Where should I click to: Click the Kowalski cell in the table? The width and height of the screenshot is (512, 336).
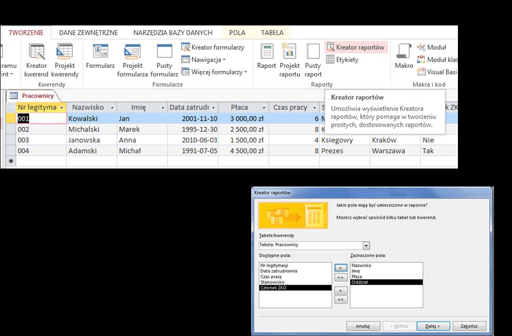(92, 119)
